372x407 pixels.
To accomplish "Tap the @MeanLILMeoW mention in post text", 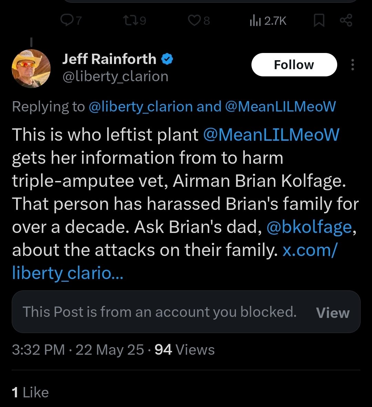I will (271, 135).
